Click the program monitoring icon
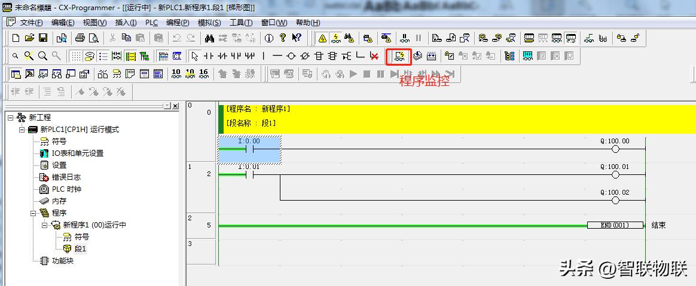The image size is (696, 286). pos(399,56)
